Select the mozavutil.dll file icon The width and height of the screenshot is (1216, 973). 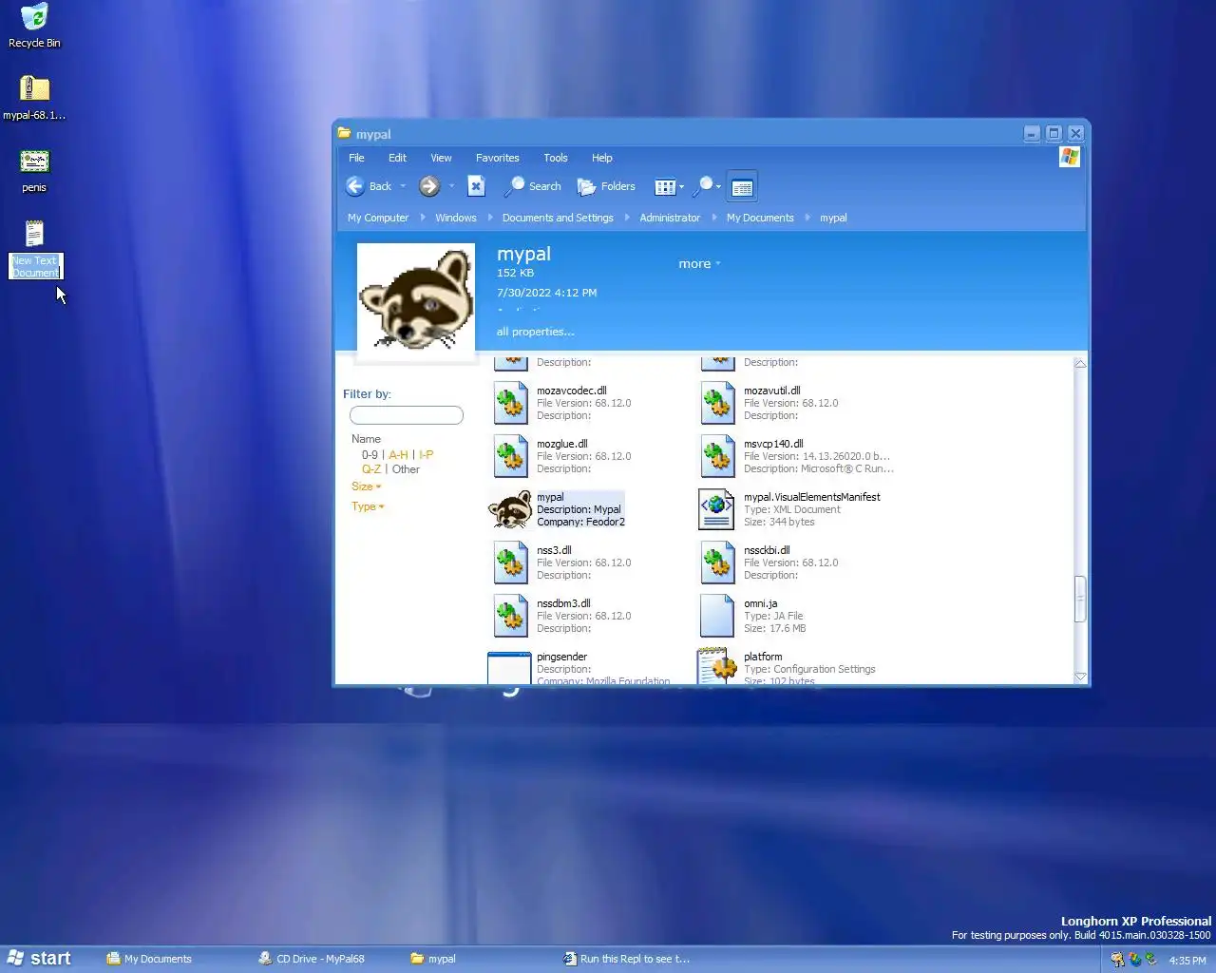click(x=717, y=403)
